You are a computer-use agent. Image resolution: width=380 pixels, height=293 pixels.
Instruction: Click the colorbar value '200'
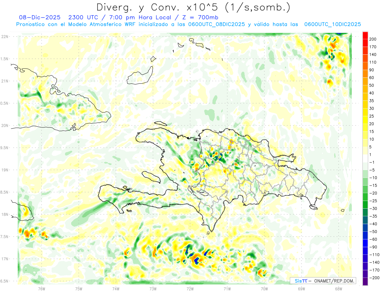[x=373, y=39]
